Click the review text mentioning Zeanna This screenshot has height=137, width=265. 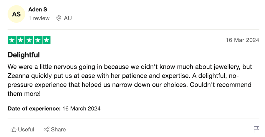[130, 80]
